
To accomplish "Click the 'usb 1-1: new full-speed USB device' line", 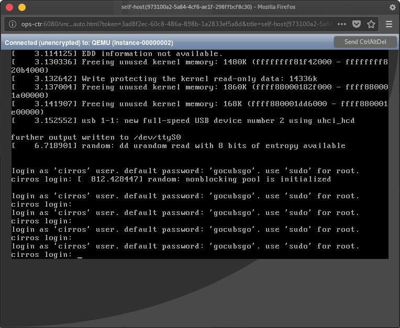I will tap(183, 120).
